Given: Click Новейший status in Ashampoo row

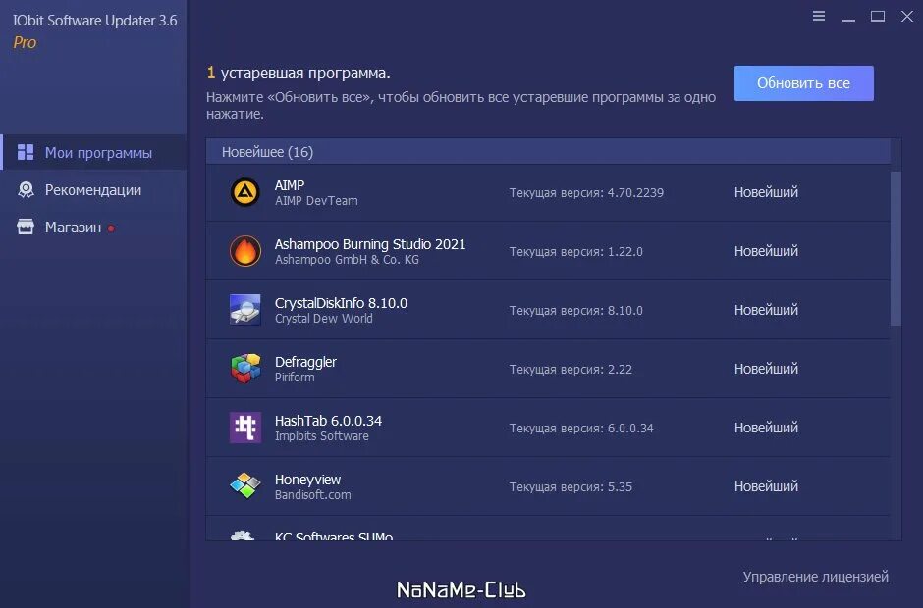Looking at the screenshot, I should pos(766,251).
